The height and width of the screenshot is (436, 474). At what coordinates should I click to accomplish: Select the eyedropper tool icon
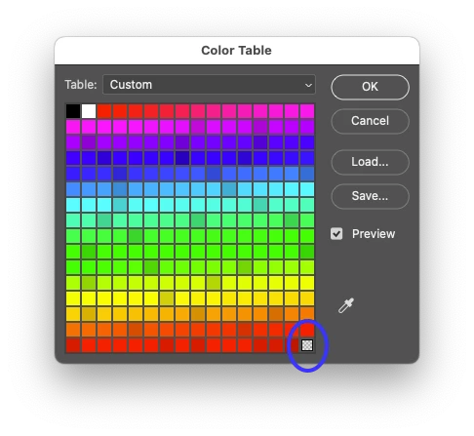point(346,305)
